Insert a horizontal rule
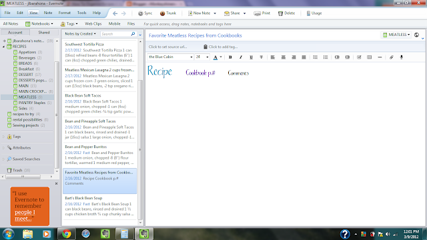 point(380,57)
